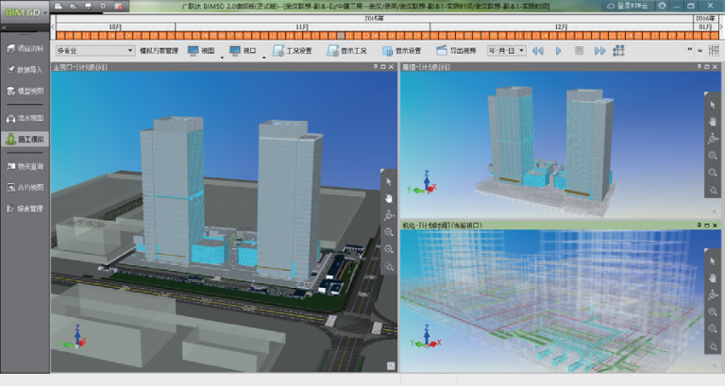Screen dimensions: 725x386
Task: Expand the 视口 viewport dropdown arrow
Action: 263,55
